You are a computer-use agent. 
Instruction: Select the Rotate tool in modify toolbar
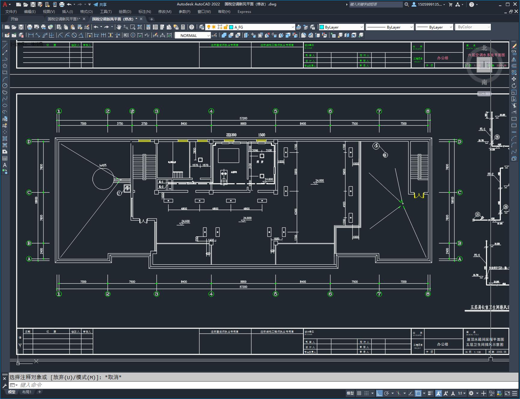514,86
